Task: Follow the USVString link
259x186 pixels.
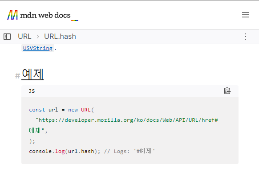Action: 38,48
